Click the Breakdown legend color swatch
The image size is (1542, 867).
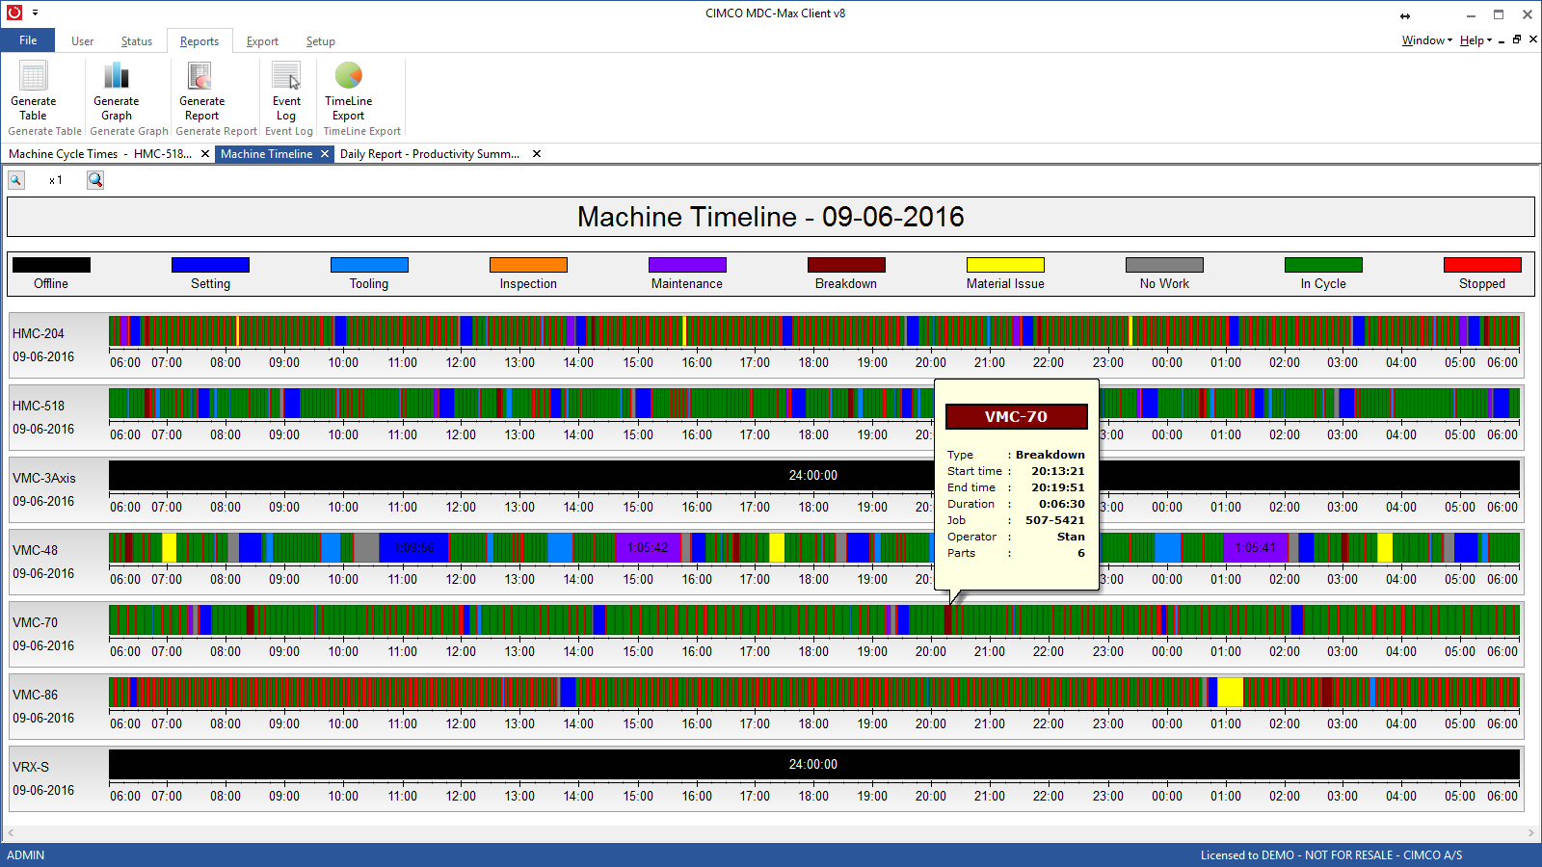point(846,265)
